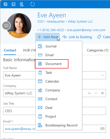Clear Company field with X icon
110x139 pixels.
(102, 93)
